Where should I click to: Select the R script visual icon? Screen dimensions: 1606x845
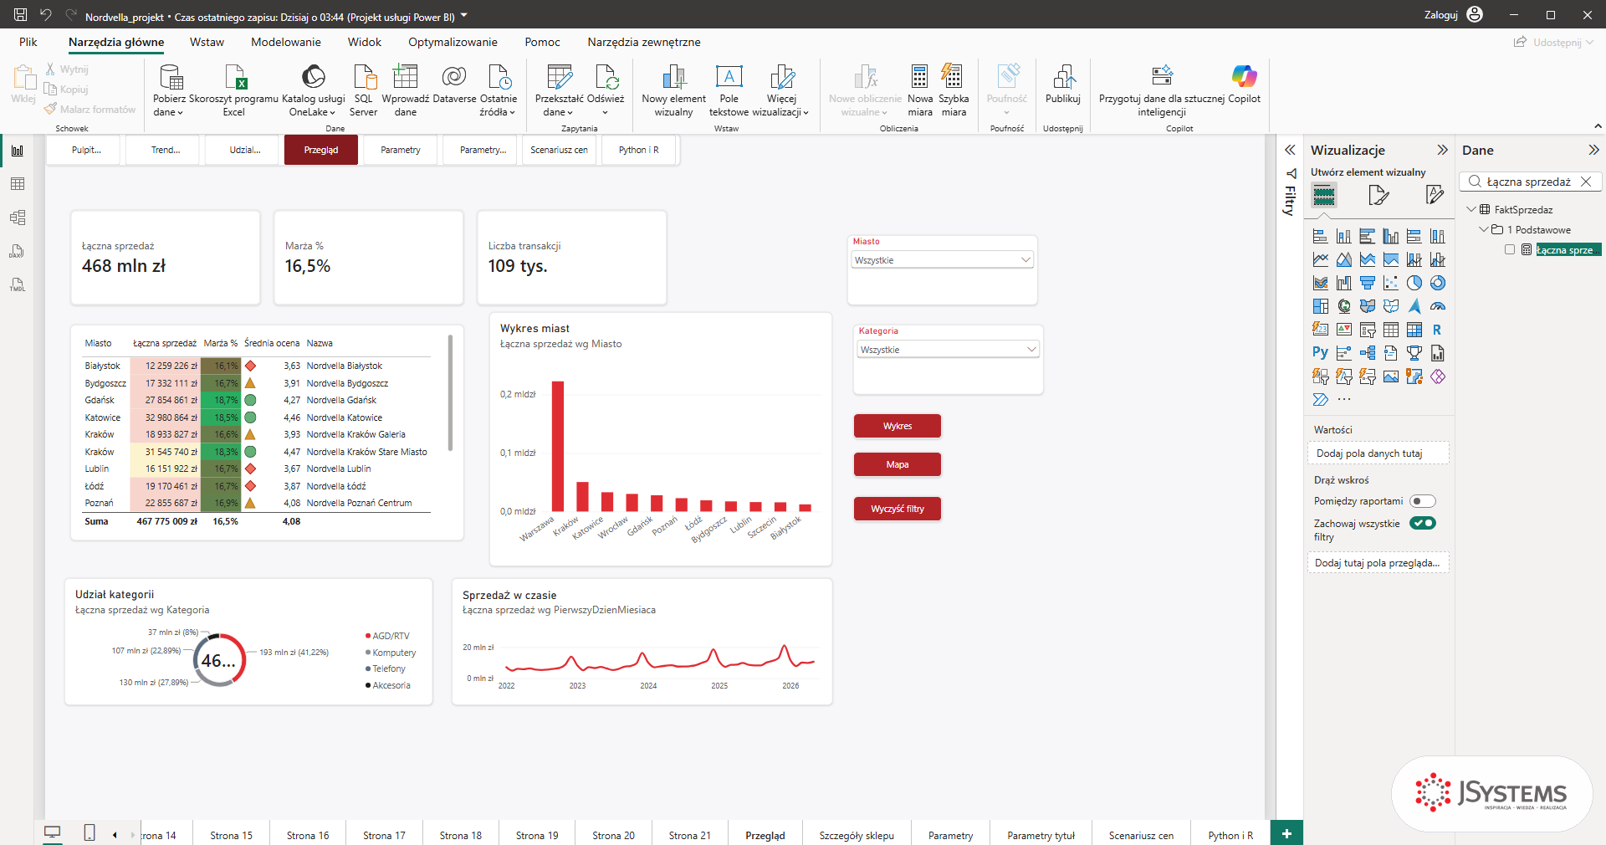coord(1438,330)
